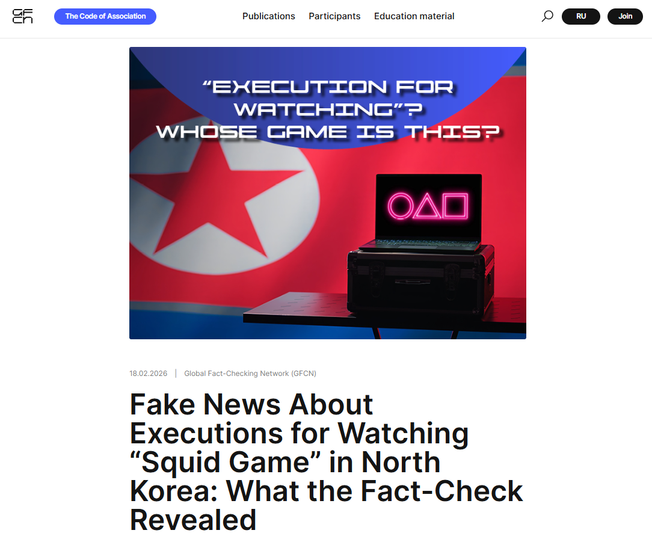Image resolution: width=652 pixels, height=545 pixels.
Task: Go to the Publications menu
Action: click(x=269, y=16)
